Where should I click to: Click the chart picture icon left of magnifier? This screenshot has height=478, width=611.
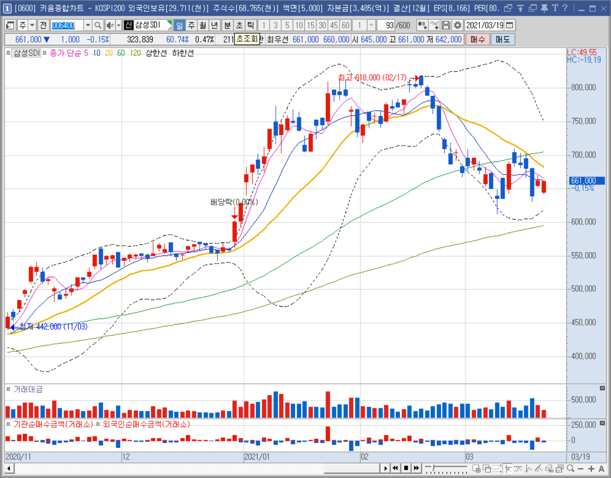click(560, 468)
